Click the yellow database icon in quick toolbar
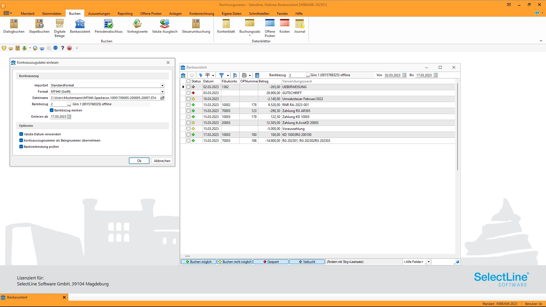Image resolution: width=546 pixels, height=307 pixels. tap(4, 48)
